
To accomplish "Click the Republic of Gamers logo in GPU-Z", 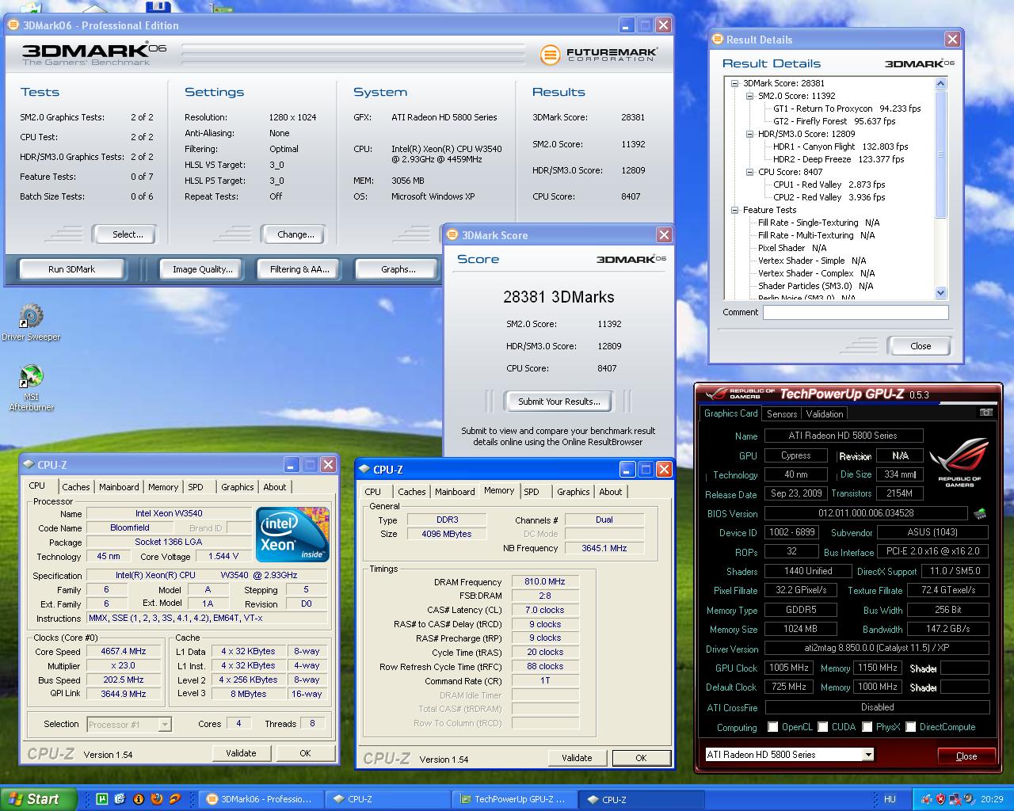I will (959, 463).
